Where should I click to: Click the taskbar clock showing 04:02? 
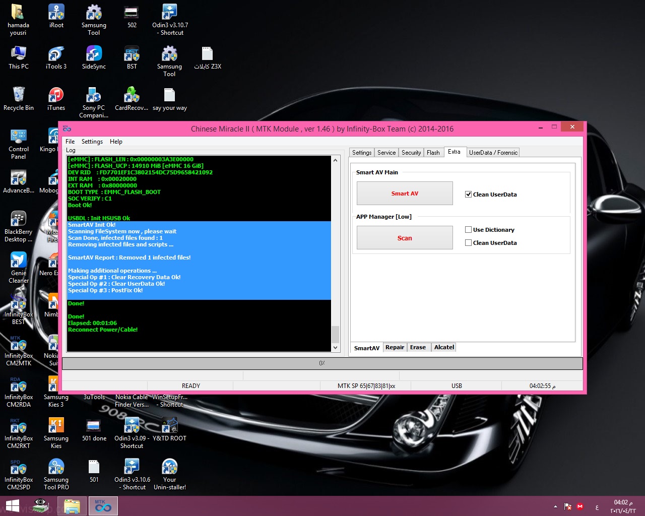[623, 506]
